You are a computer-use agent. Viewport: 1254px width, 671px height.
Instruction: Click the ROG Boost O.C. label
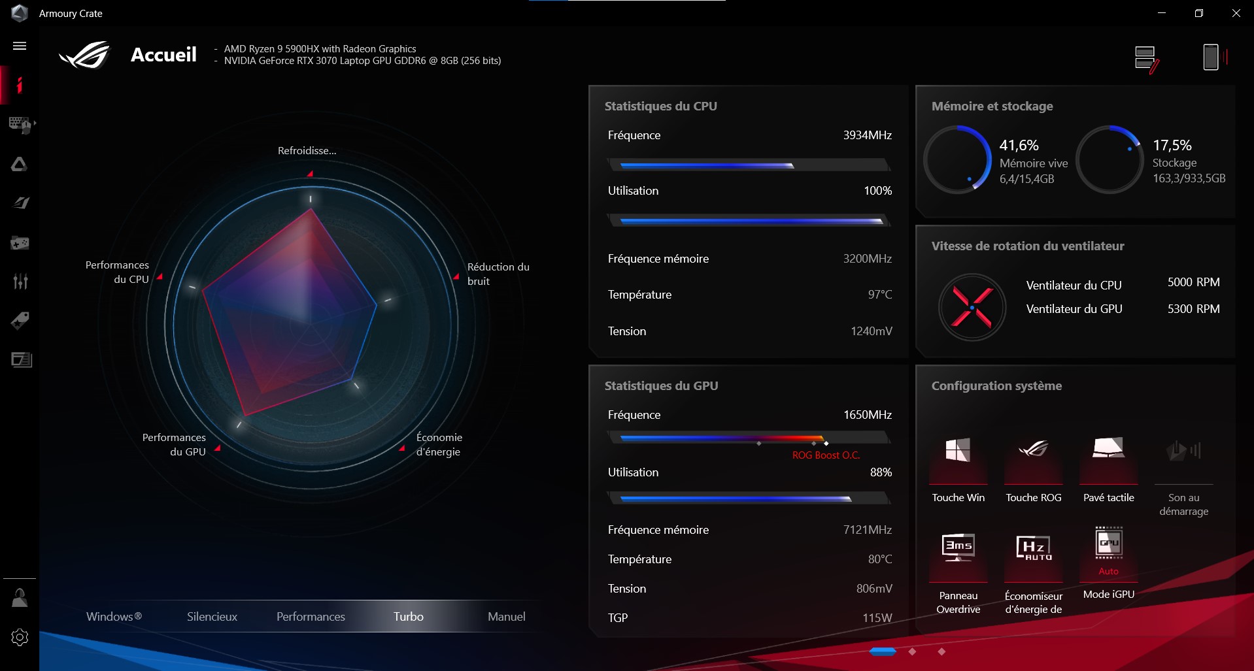pos(826,455)
